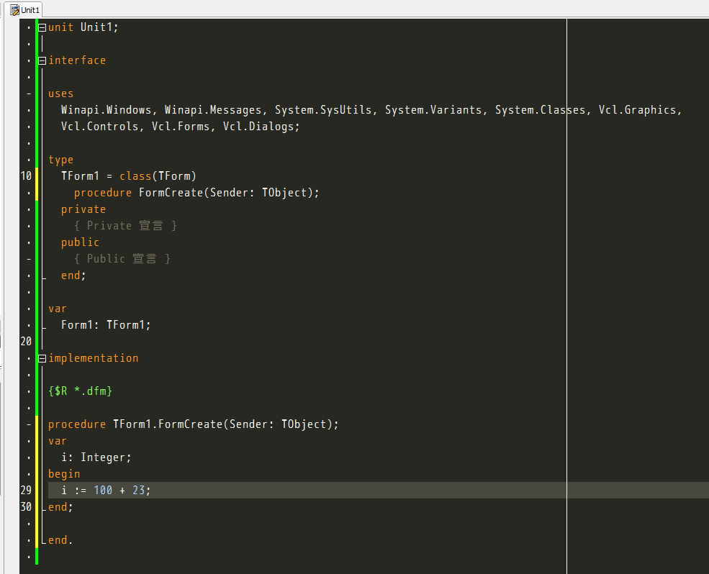Click the 'uses' keyword
The width and height of the screenshot is (709, 574).
60,94
